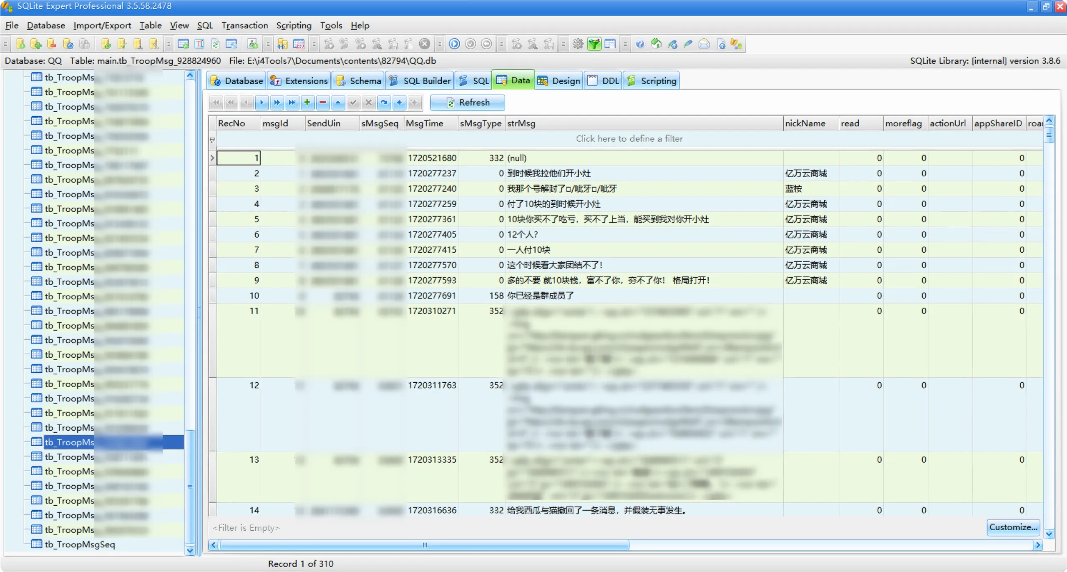This screenshot has height=572, width=1067.
Task: Click the table tree's scroll up arrow
Action: pos(190,76)
